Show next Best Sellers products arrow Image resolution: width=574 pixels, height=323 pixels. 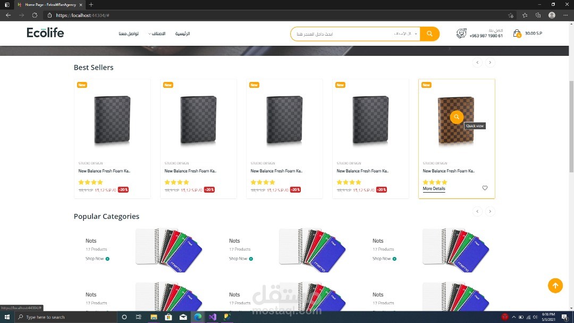tap(490, 62)
